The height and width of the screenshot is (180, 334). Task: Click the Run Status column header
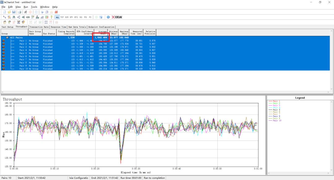click(49, 32)
